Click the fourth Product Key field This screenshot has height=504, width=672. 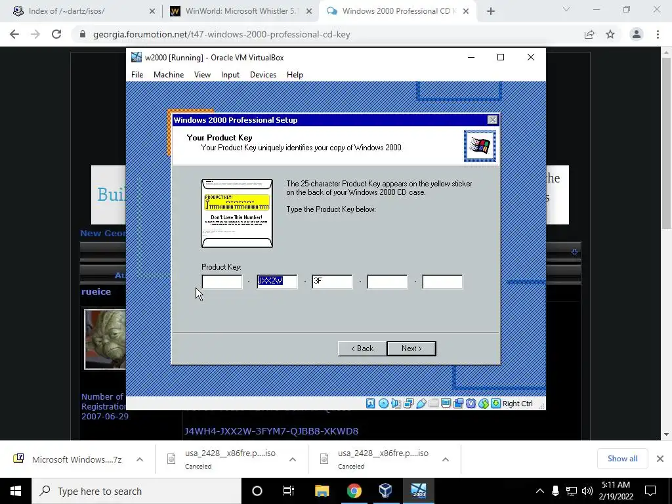(387, 282)
